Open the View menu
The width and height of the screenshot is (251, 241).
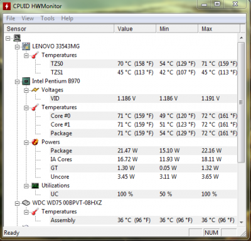(x=28, y=18)
